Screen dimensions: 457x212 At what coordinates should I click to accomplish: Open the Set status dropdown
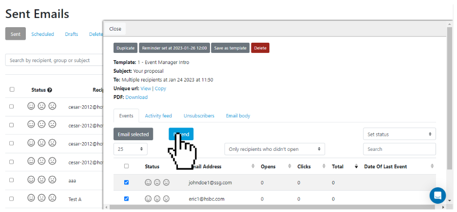399,134
